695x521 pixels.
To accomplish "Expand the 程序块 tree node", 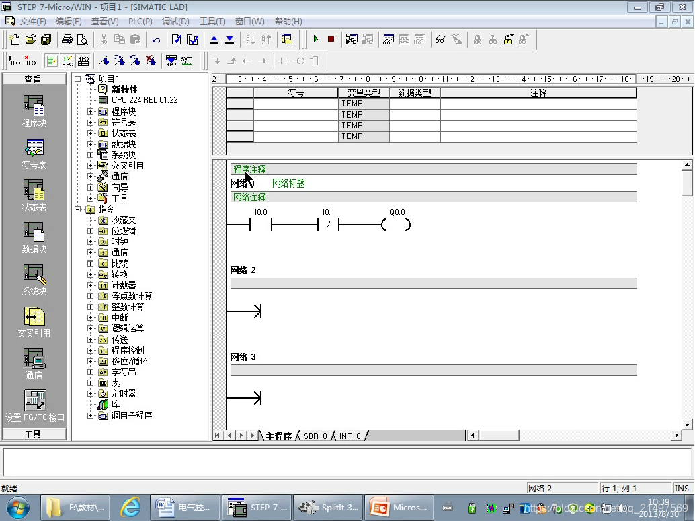I will pos(91,112).
